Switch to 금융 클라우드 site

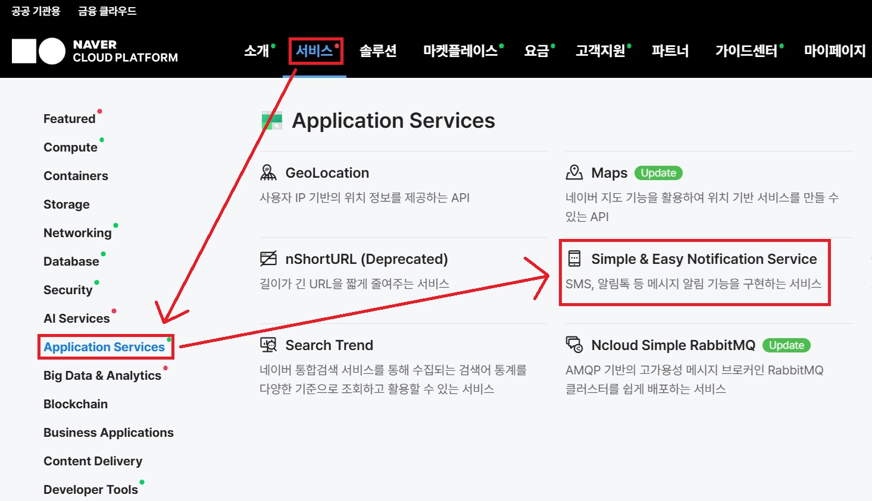107,11
